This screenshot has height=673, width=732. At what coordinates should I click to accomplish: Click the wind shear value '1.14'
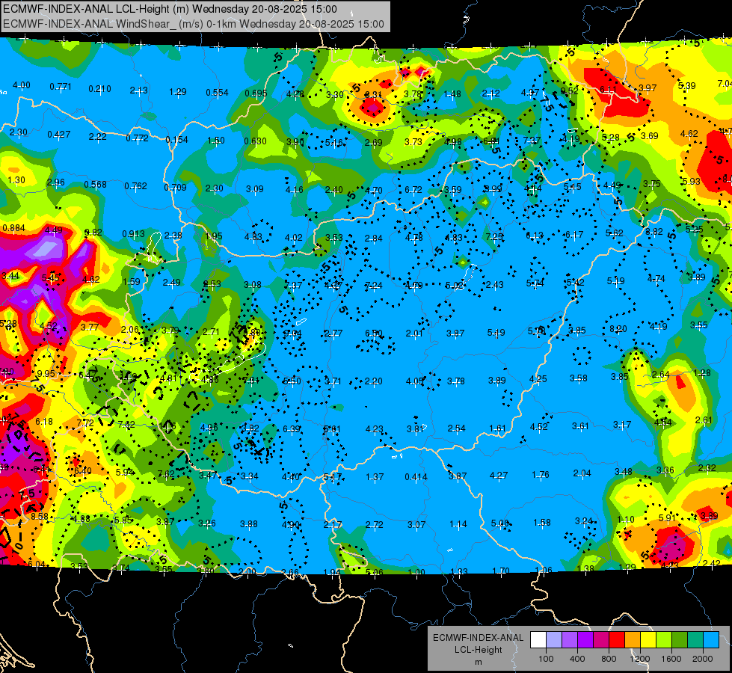click(x=458, y=524)
